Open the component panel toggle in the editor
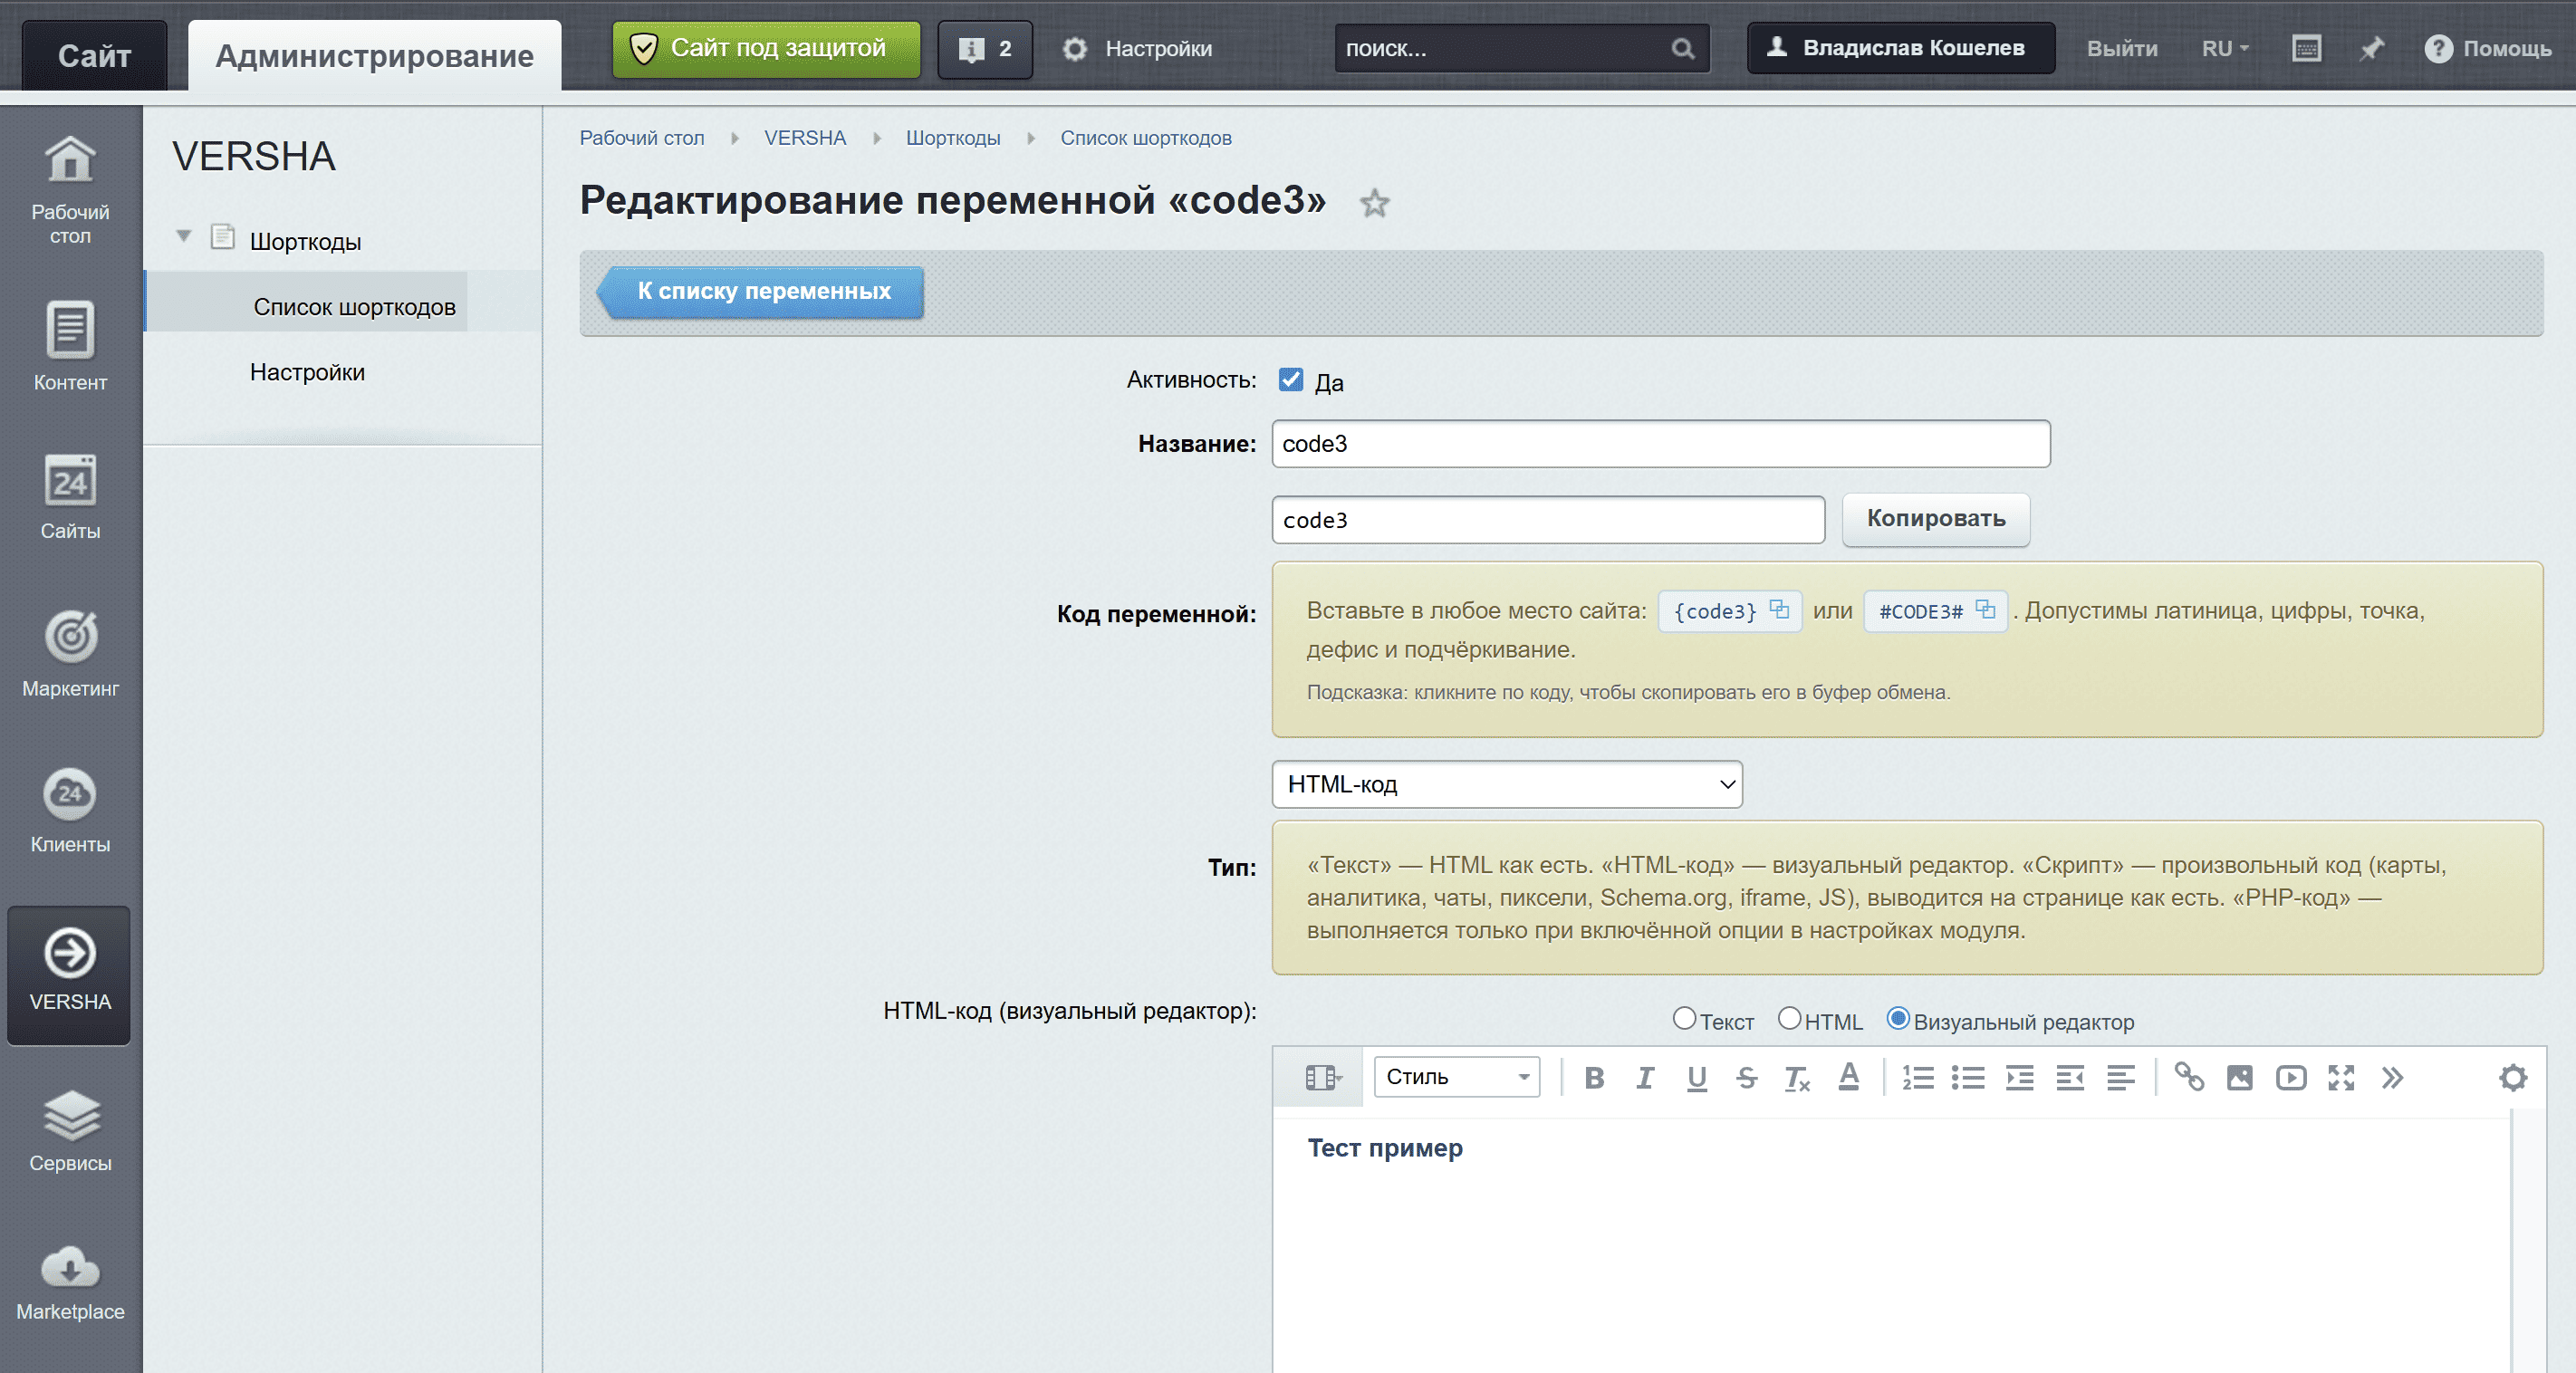 (1323, 1077)
